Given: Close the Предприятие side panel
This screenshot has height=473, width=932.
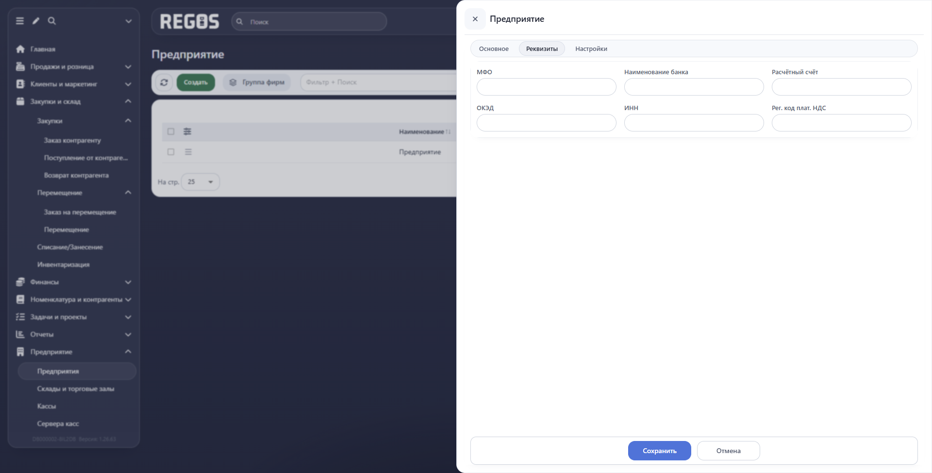Looking at the screenshot, I should 475,19.
